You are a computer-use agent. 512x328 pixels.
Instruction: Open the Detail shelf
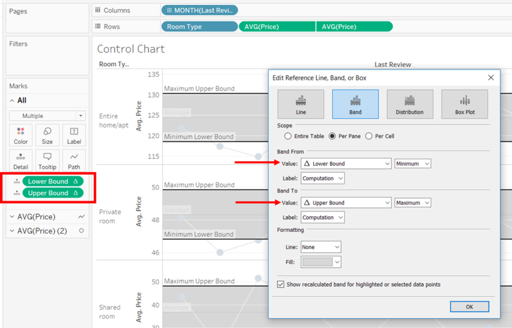20,160
